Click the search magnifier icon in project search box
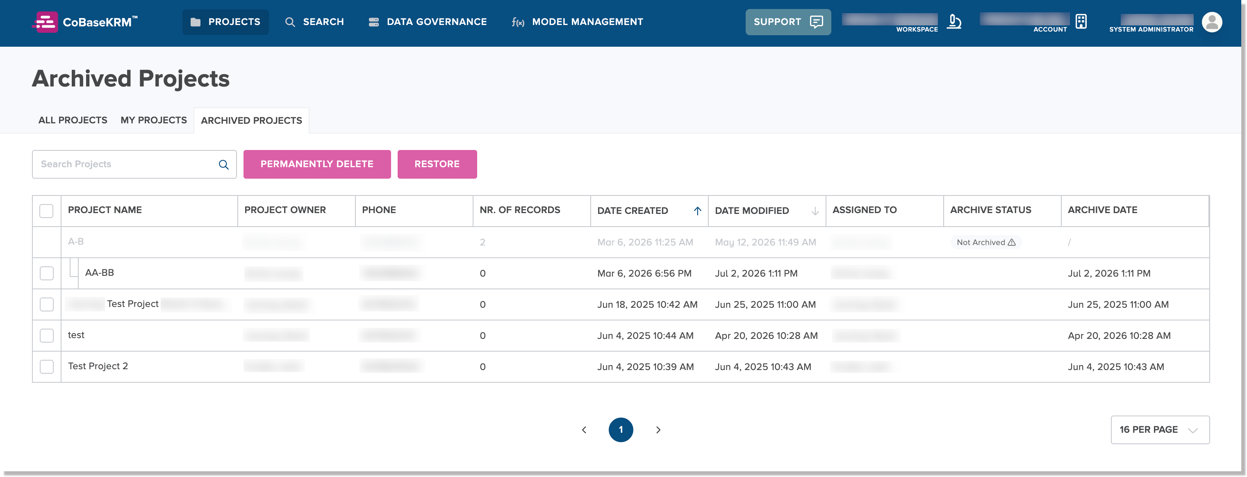This screenshot has height=477, width=1247. 223,164
